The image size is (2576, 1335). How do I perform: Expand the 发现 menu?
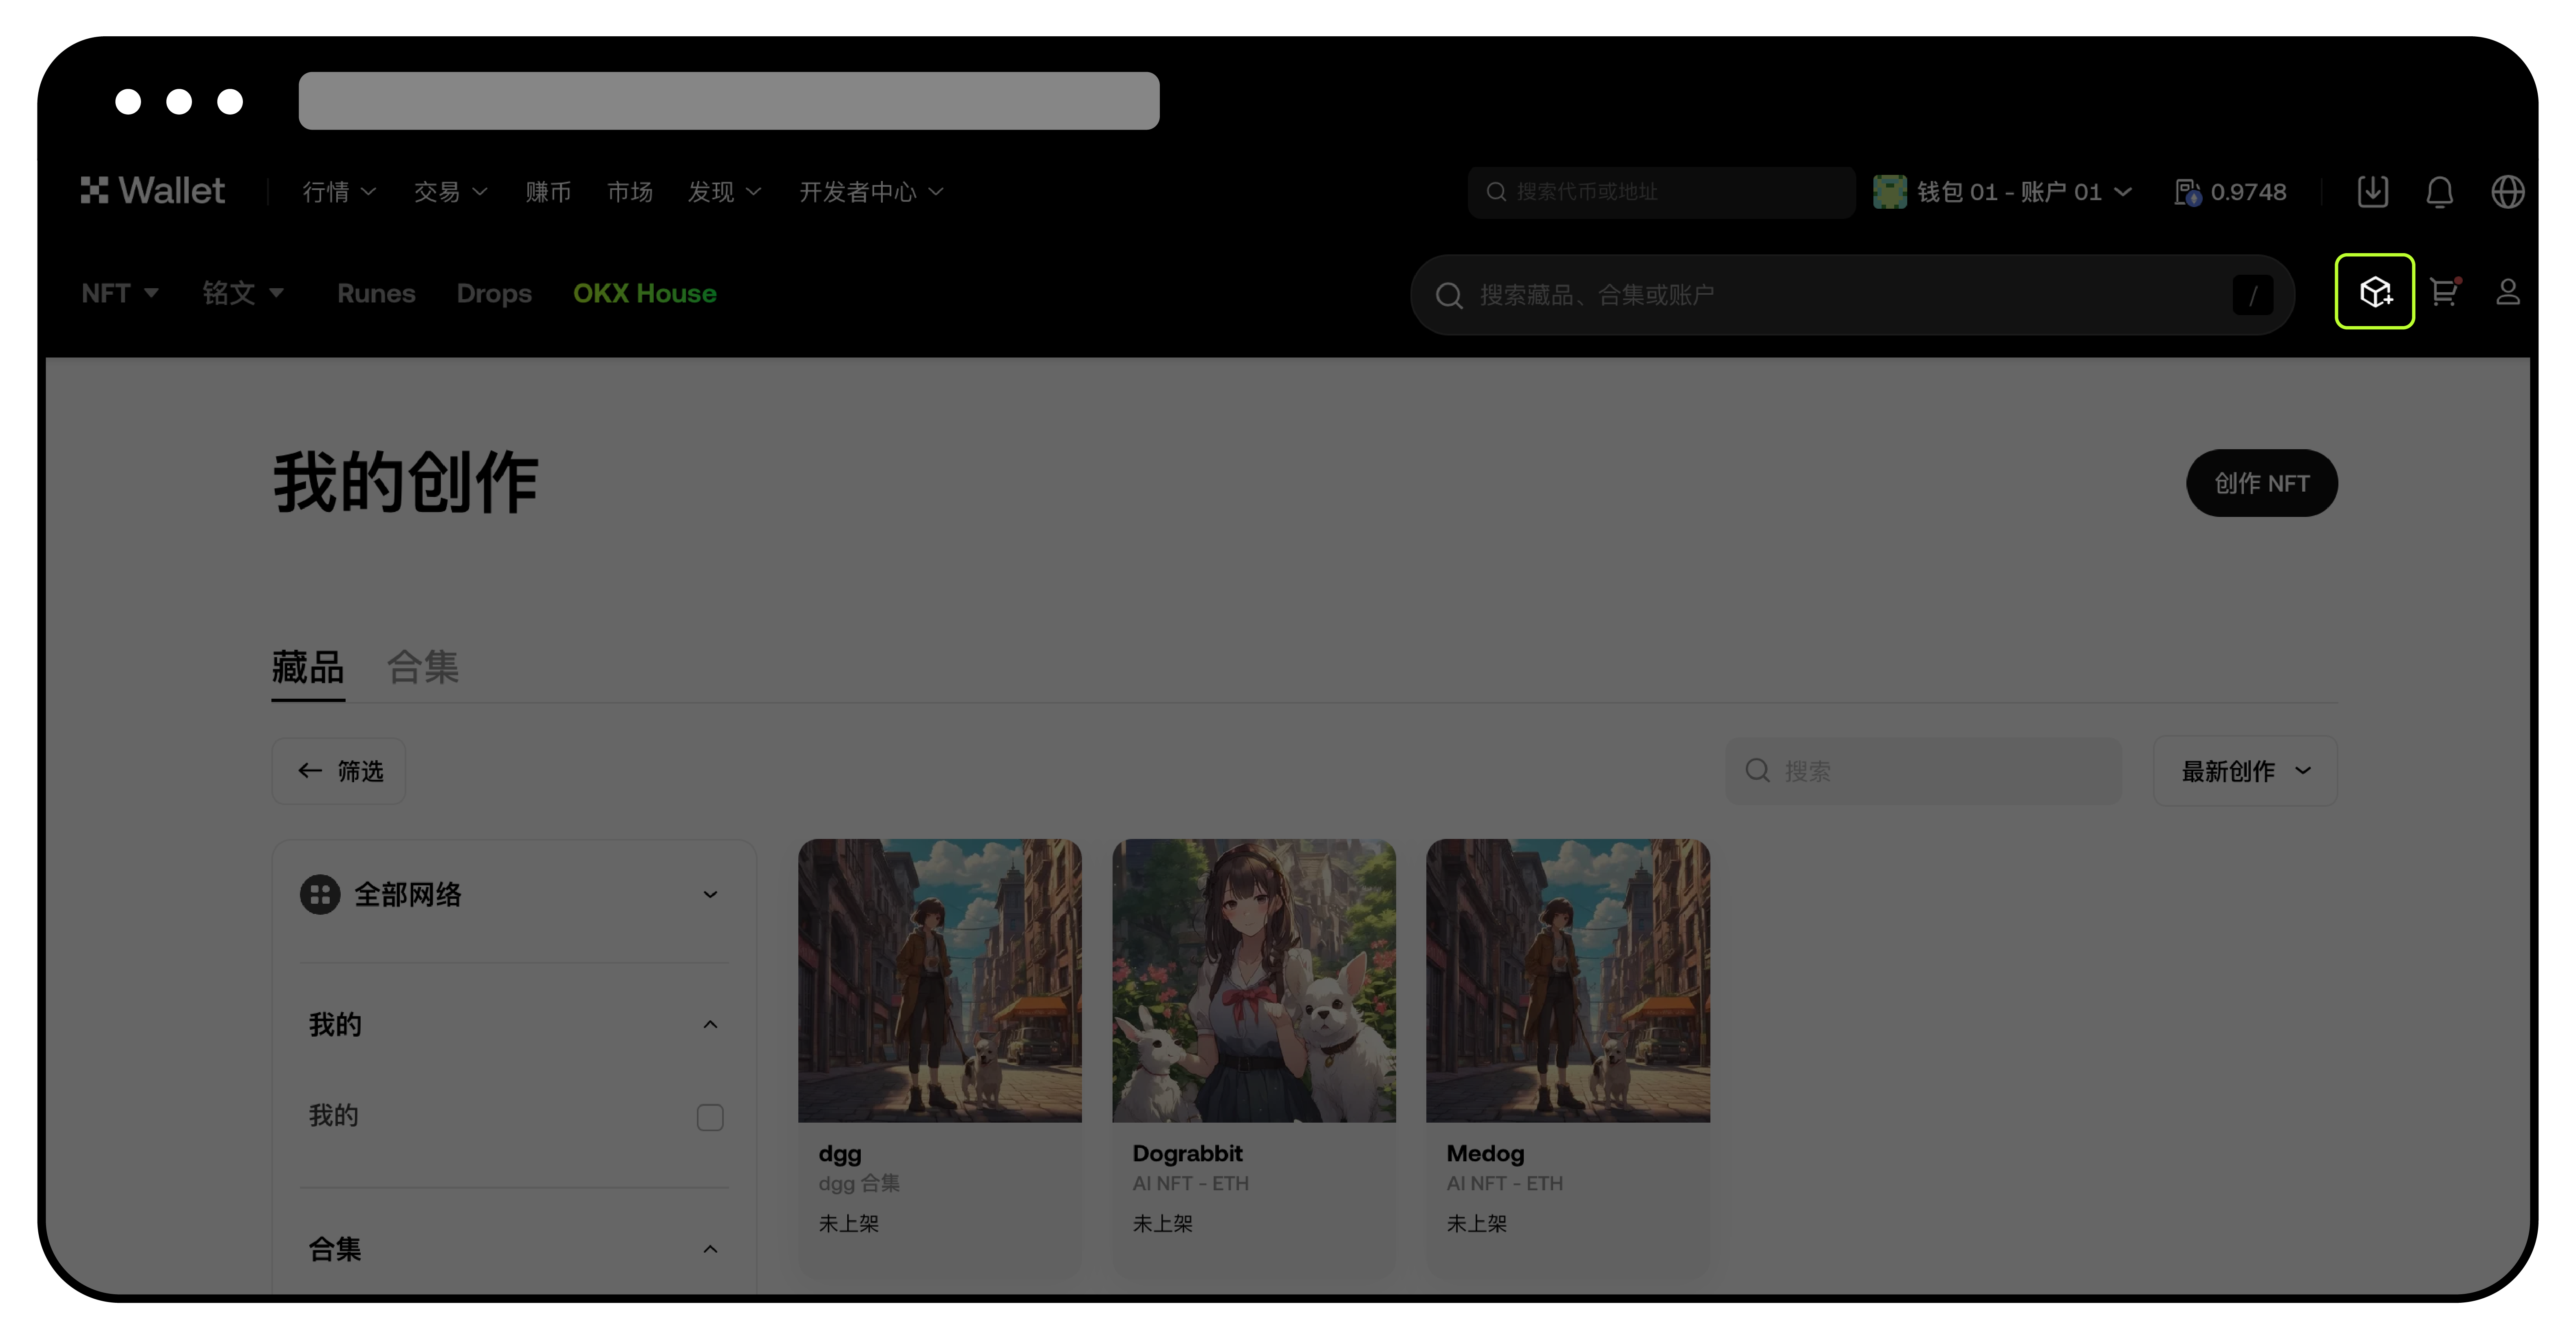coord(724,191)
